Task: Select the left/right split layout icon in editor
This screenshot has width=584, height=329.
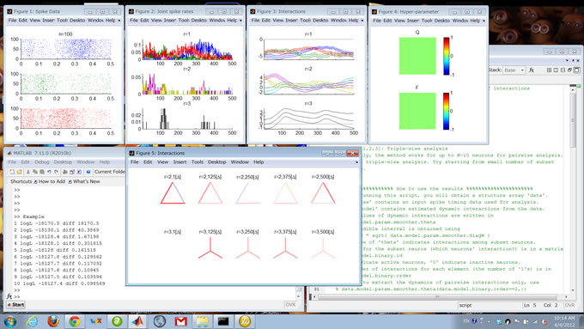Action: (556, 70)
